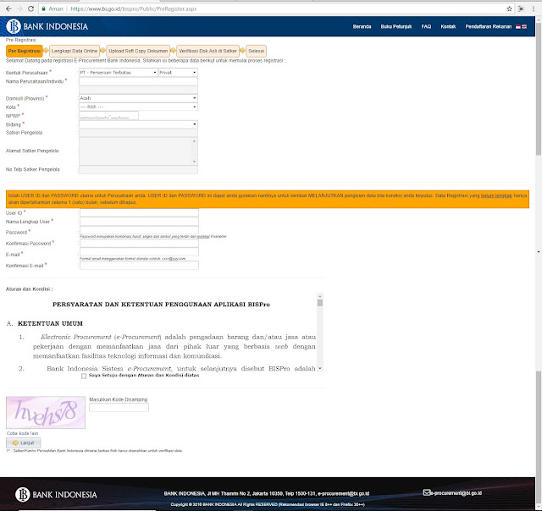The width and height of the screenshot is (542, 511).
Task: Open the FAQ page
Action: pos(426,26)
